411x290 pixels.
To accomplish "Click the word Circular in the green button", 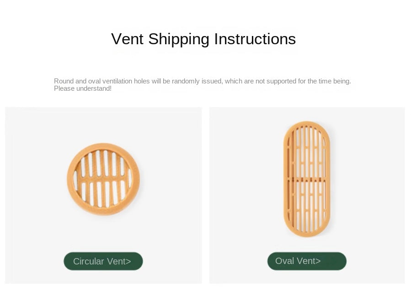I will [x=89, y=261].
